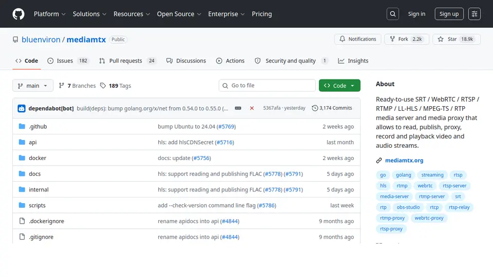
Task: Open the .gitignore file
Action: [41, 237]
